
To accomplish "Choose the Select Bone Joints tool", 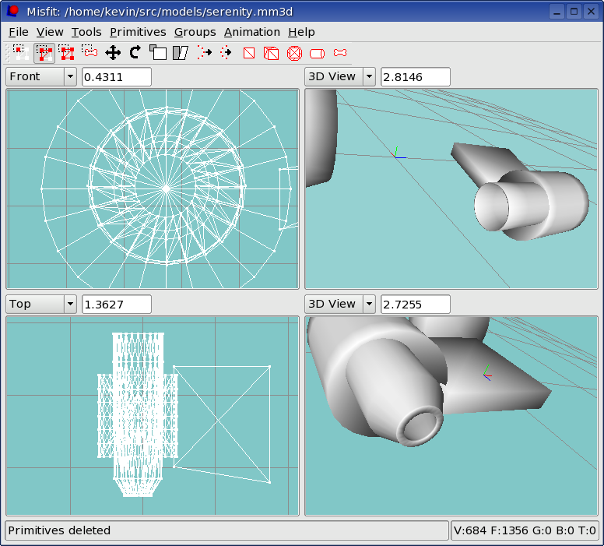I will click(x=90, y=51).
